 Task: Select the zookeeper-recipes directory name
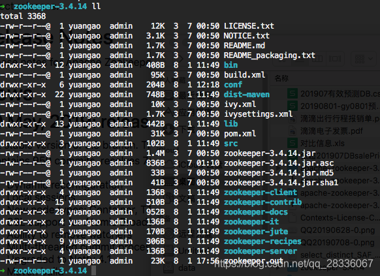click(x=262, y=241)
